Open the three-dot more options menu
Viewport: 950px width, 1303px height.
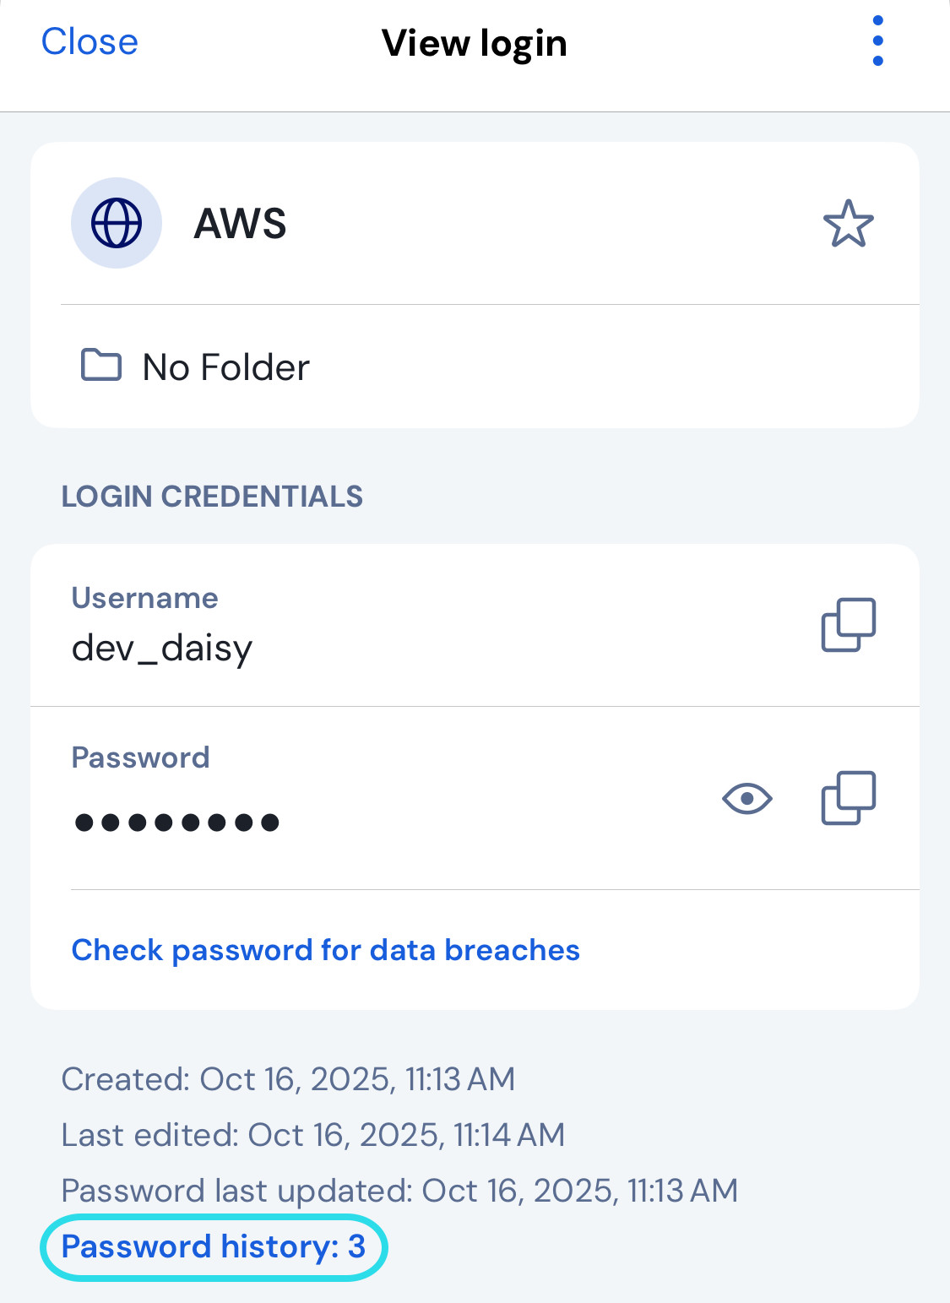pos(877,41)
